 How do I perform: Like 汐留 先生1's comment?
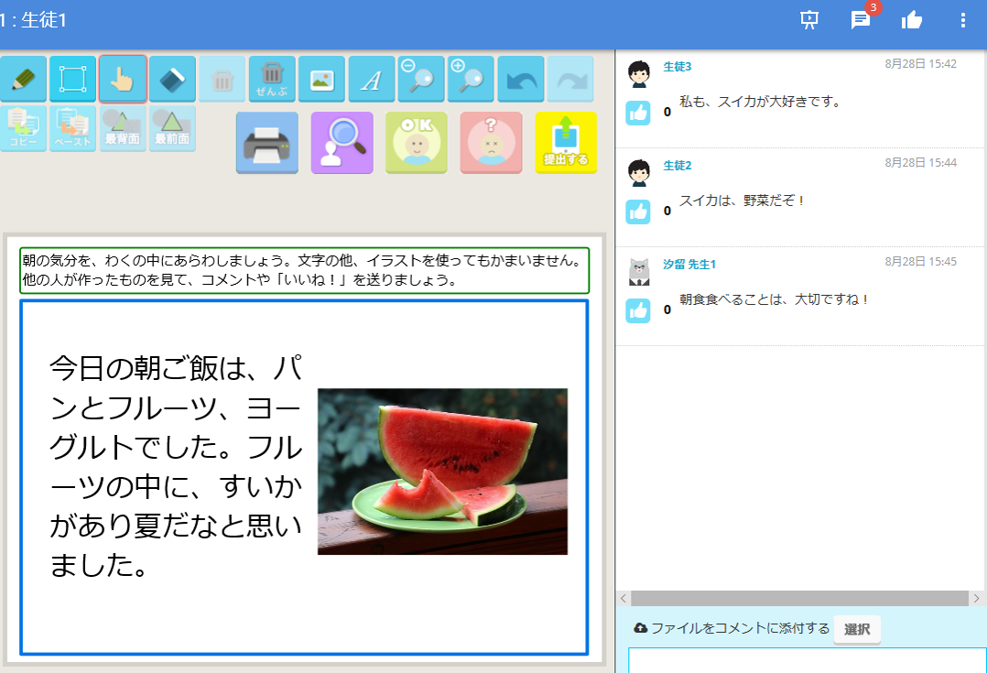[637, 310]
